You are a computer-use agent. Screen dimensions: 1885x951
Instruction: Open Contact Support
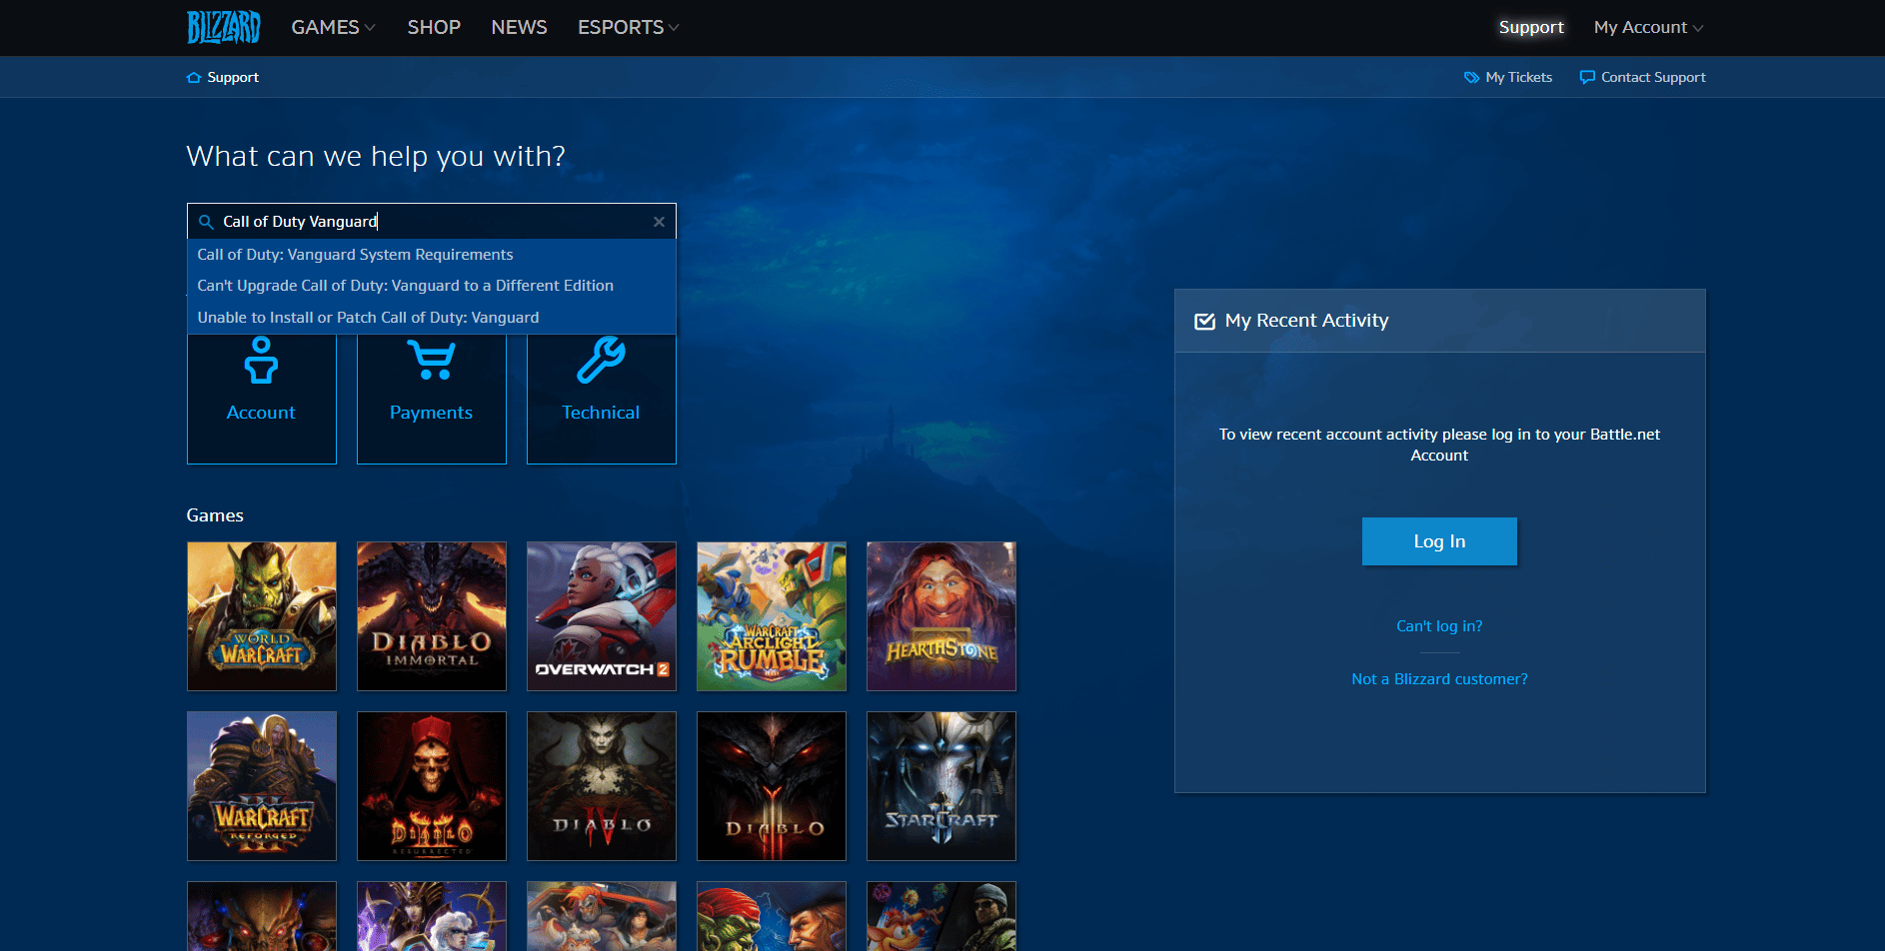click(1642, 77)
